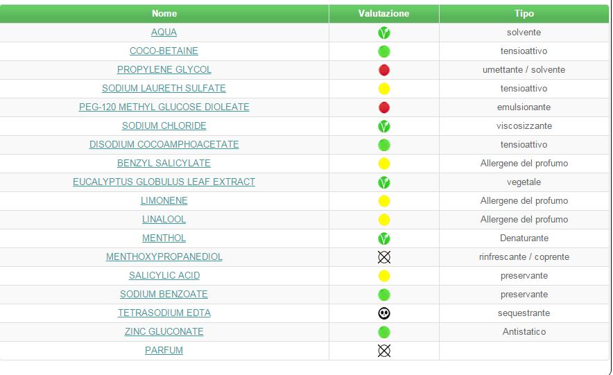Click the yellow dot rating for LINALOOL
This screenshot has width=613, height=375.
[384, 220]
